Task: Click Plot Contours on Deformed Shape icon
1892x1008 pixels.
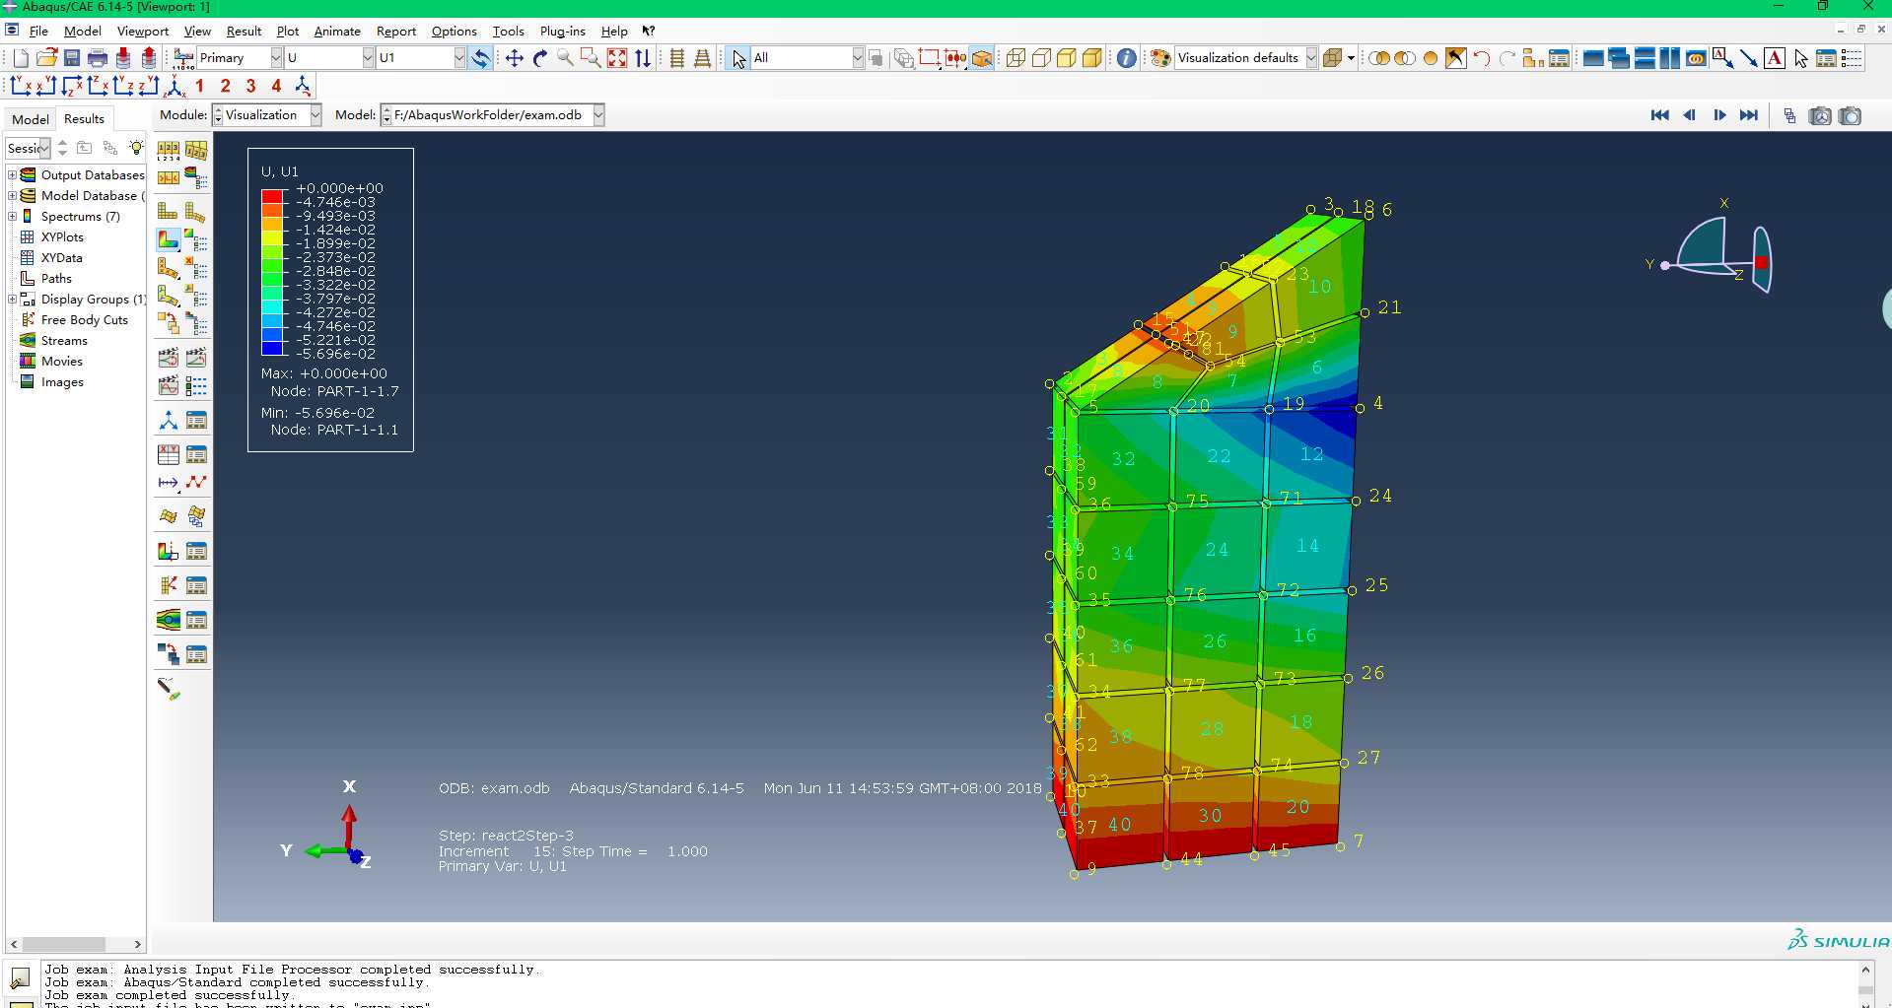Action: click(169, 239)
